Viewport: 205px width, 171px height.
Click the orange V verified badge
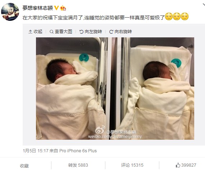(x=56, y=8)
